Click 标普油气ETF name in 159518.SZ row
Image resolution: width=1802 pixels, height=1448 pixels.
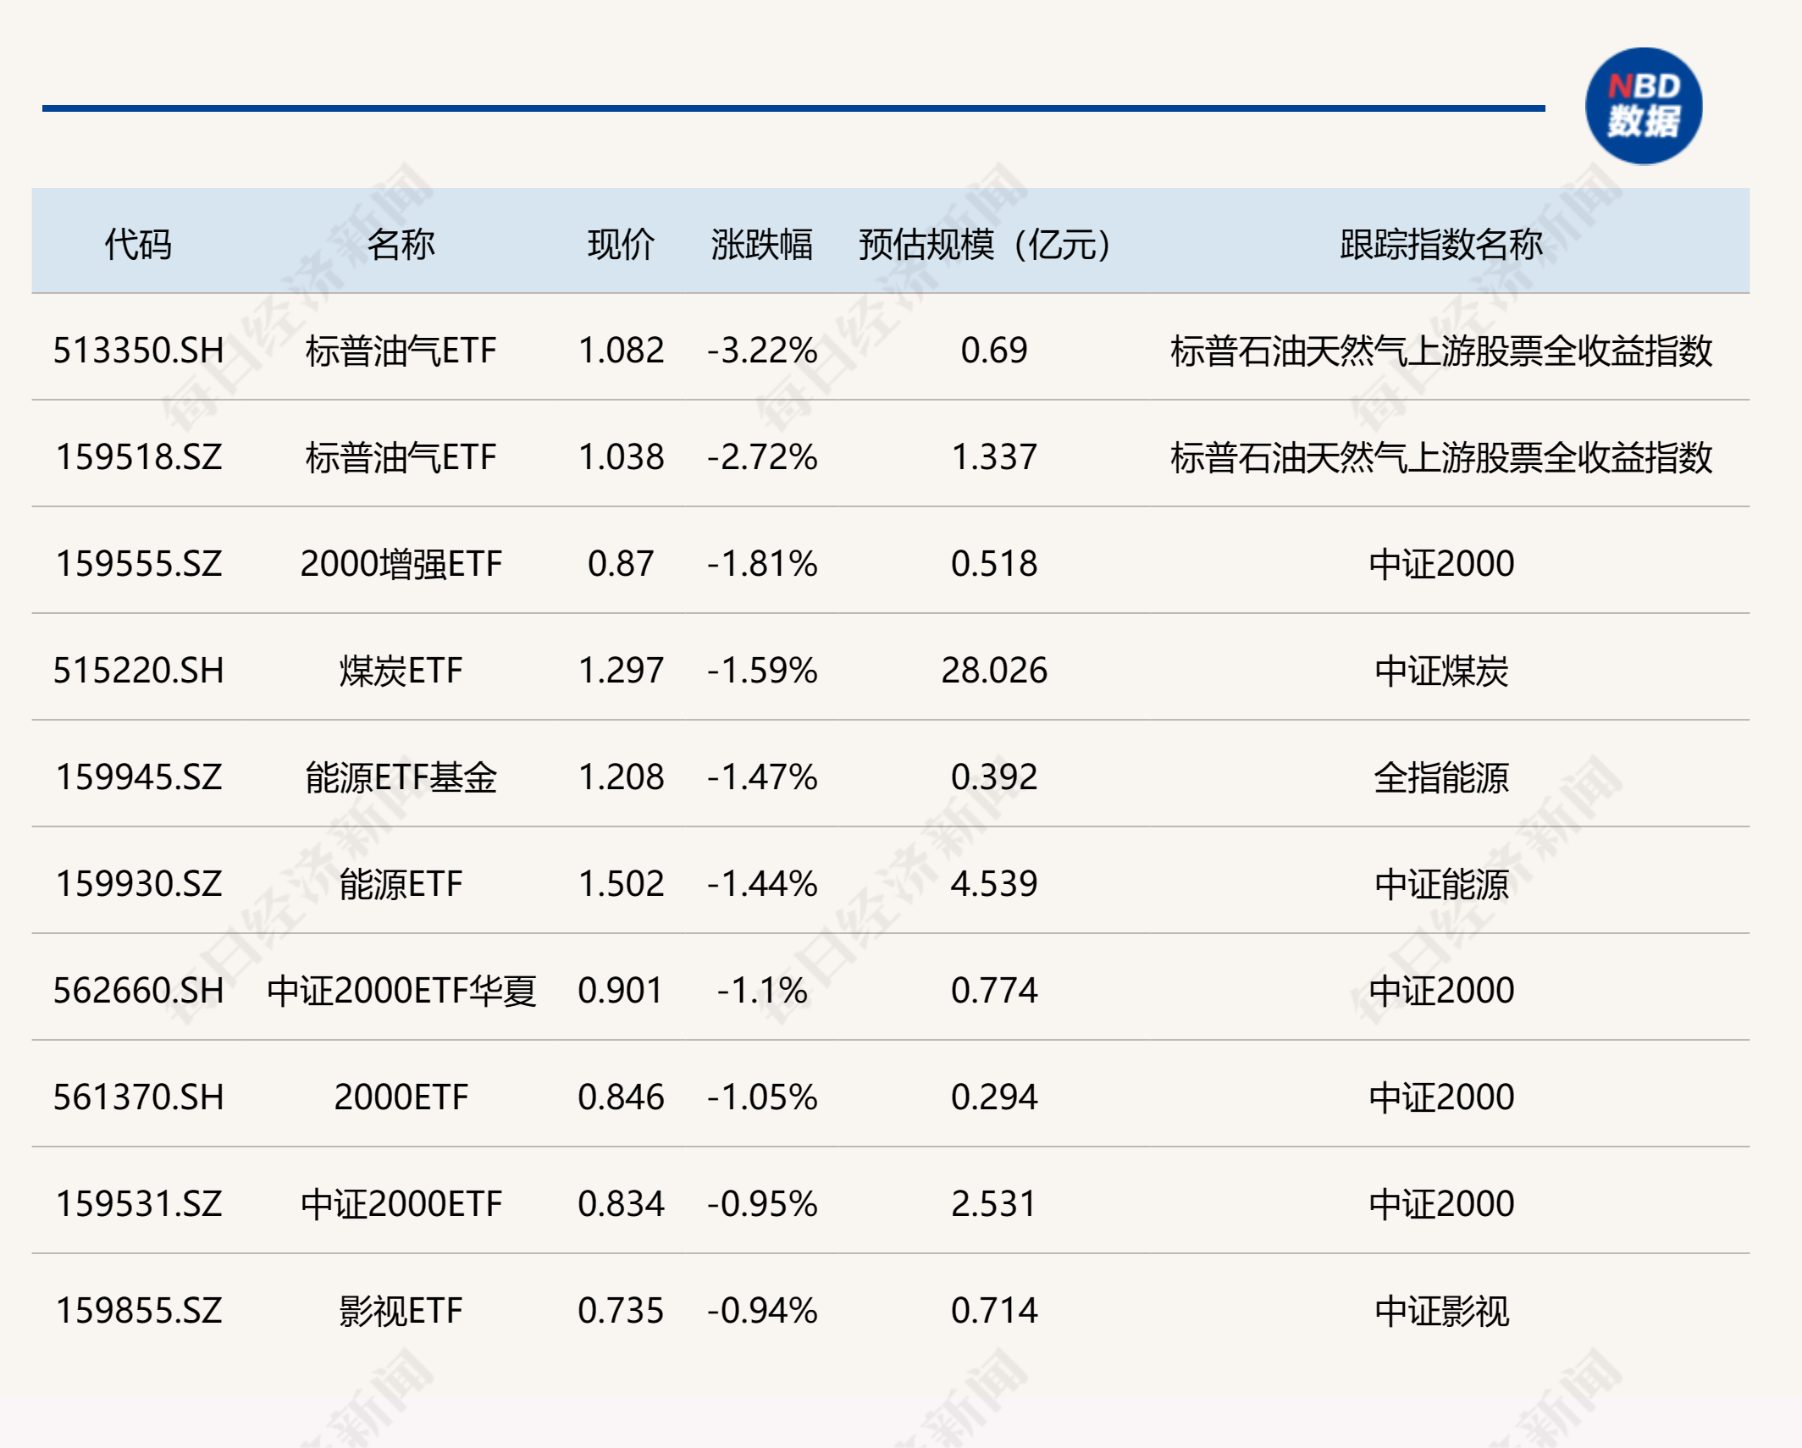(401, 457)
